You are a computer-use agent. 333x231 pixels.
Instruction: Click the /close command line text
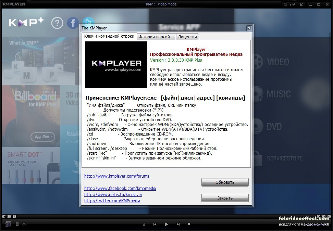tap(92, 139)
